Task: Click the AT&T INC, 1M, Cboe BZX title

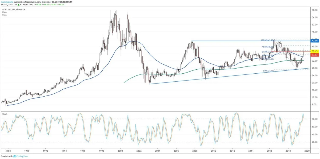Action: (14, 10)
